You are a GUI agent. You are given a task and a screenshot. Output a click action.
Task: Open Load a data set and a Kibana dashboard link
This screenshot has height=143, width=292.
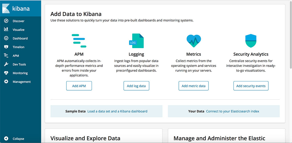(x=117, y=111)
